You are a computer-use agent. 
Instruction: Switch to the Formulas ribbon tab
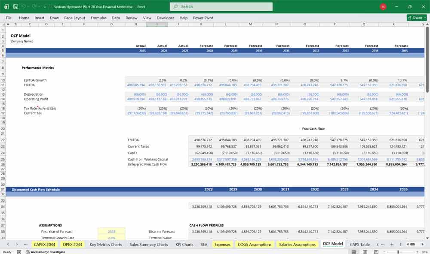pyautogui.click(x=98, y=18)
